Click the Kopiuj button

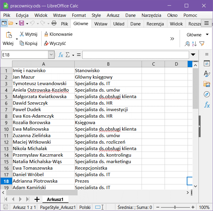click(x=28, y=43)
